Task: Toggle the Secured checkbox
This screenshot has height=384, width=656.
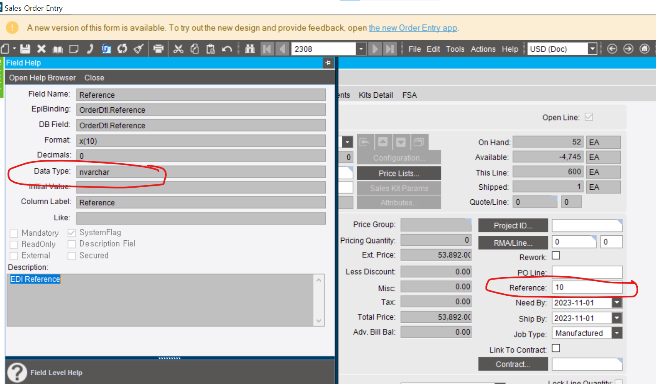Action: (x=72, y=256)
